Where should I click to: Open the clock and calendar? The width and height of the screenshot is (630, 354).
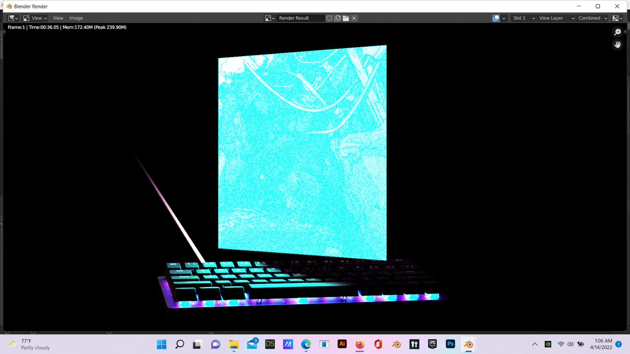[601, 344]
